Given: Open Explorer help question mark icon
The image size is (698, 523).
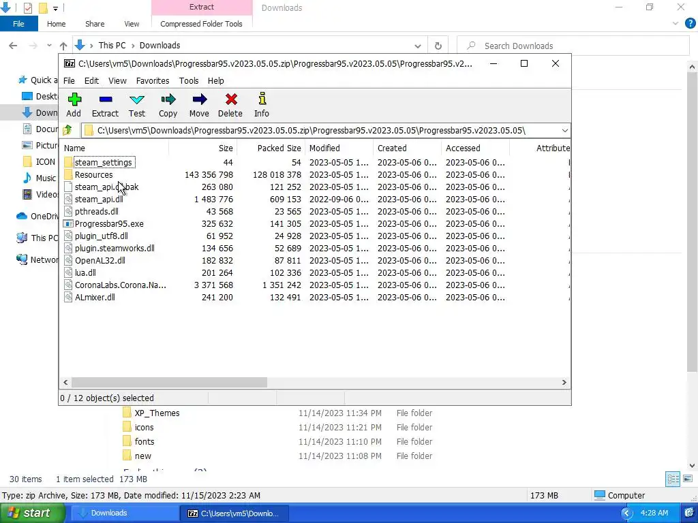Looking at the screenshot, I should click(x=690, y=24).
